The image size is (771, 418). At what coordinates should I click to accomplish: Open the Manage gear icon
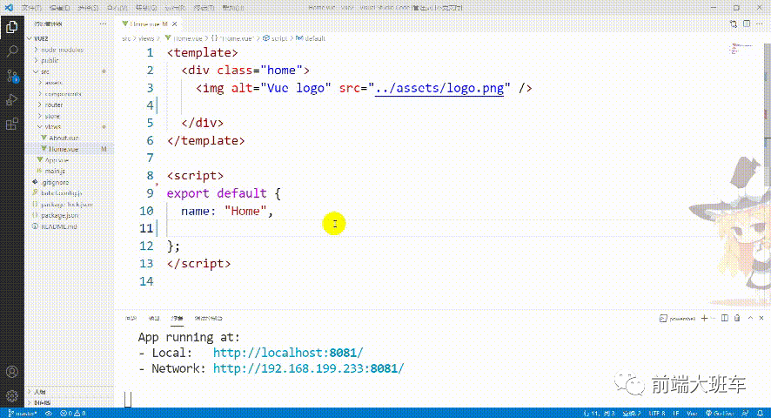(x=12, y=395)
